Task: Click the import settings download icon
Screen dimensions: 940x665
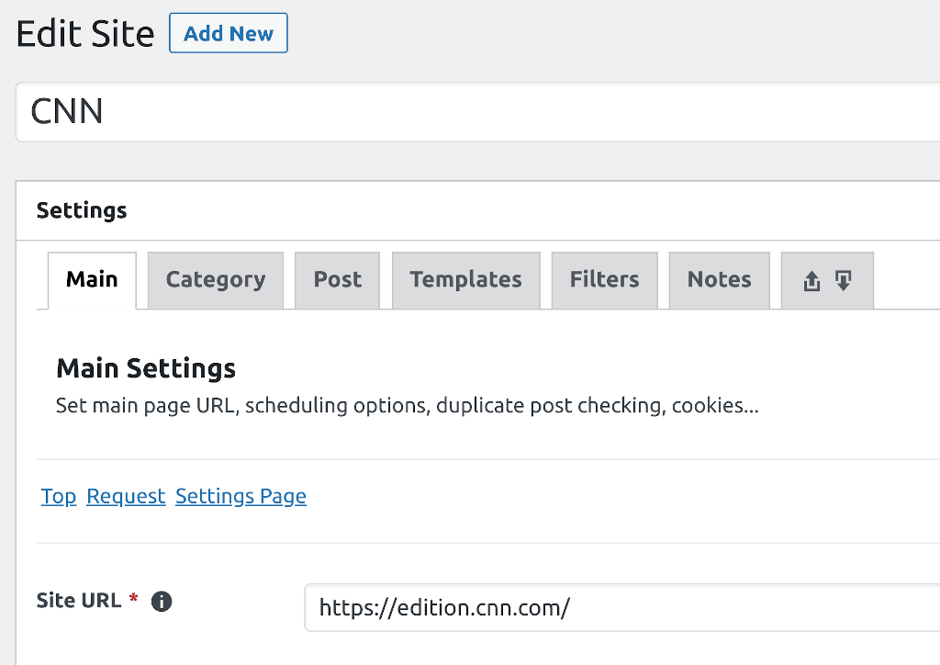Action: 844,281
